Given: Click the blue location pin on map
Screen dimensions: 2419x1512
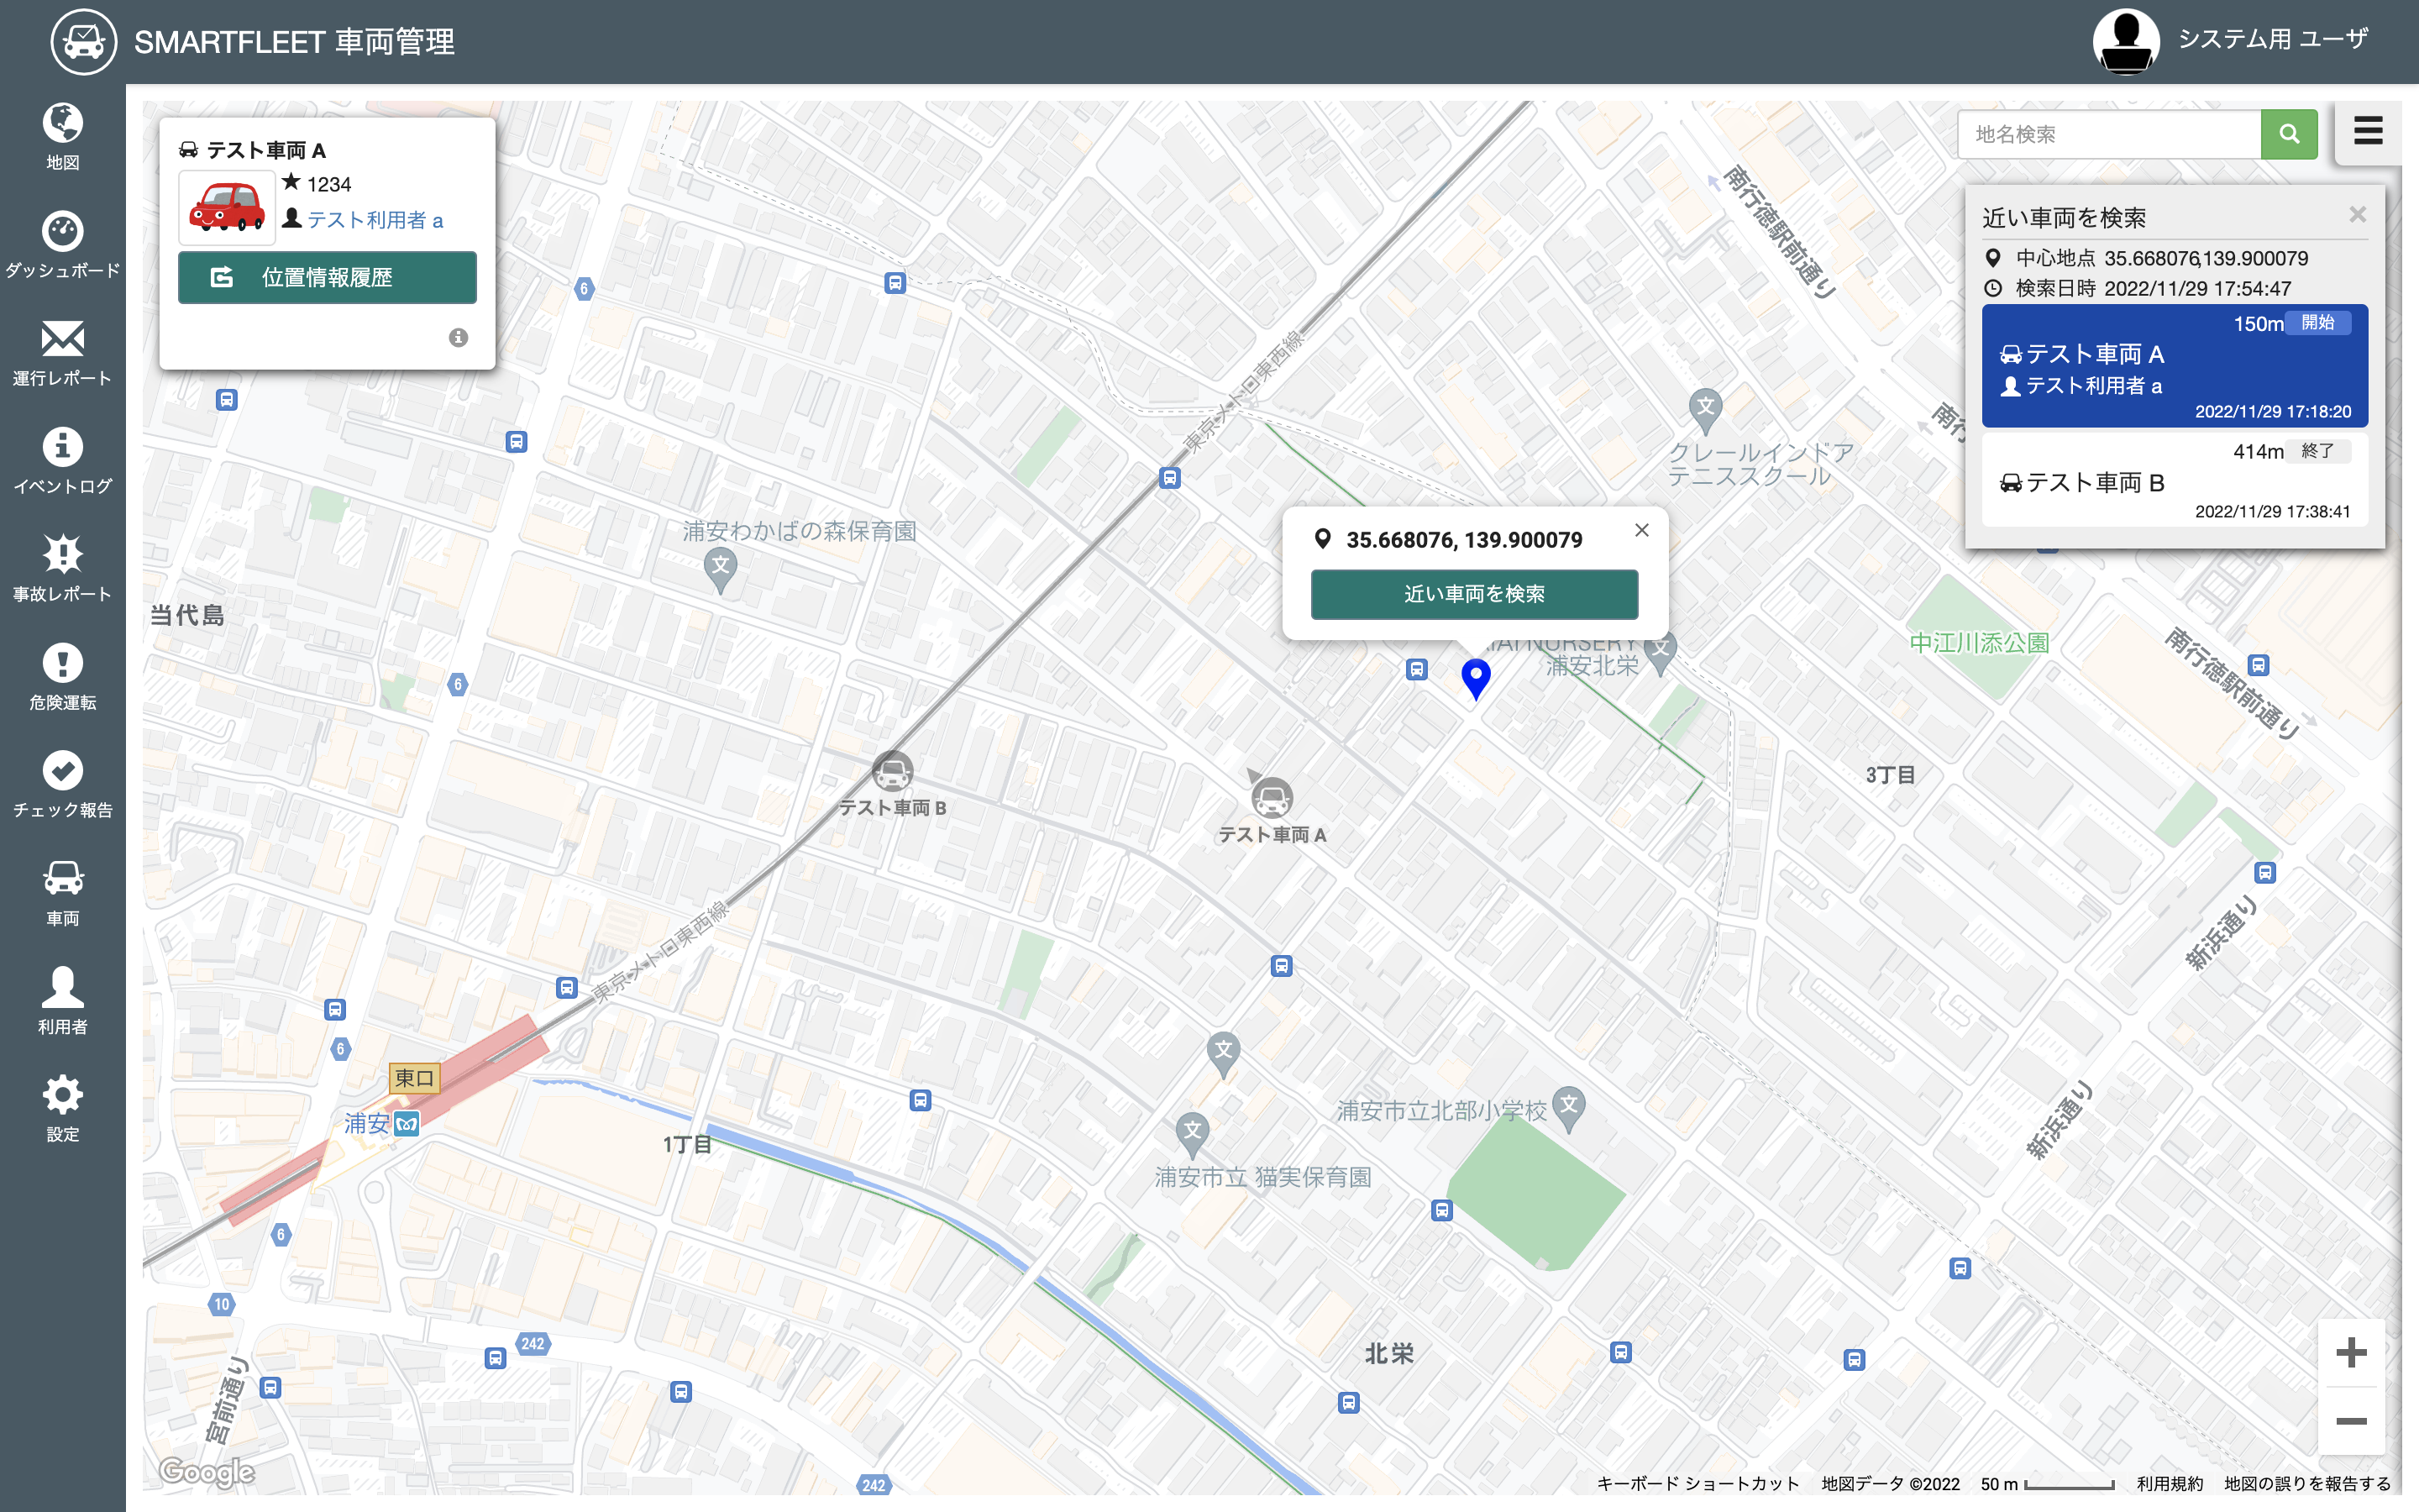Looking at the screenshot, I should pos(1476,679).
